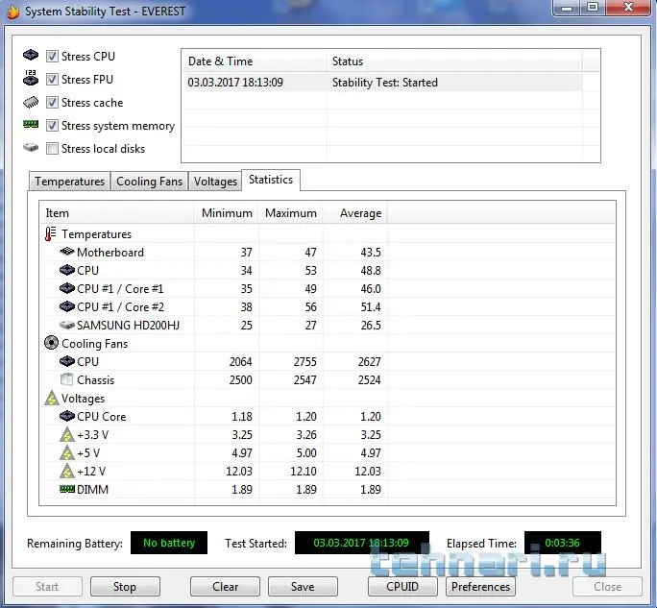This screenshot has height=608, width=657.
Task: Click the hard drive icon beside Stress local disks
Action: pyautogui.click(x=31, y=148)
